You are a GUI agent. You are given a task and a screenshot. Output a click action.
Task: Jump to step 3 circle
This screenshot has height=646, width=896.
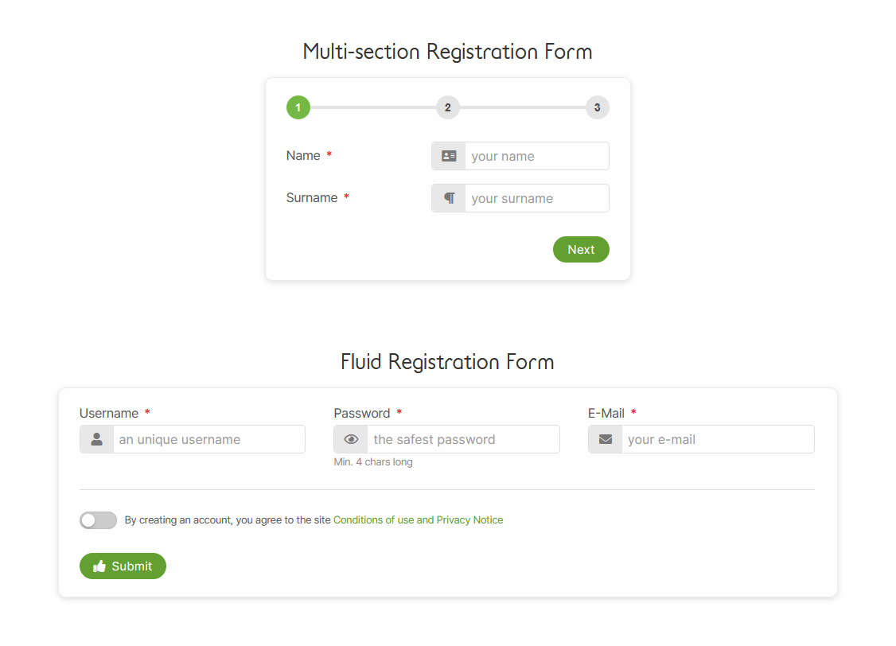click(597, 107)
